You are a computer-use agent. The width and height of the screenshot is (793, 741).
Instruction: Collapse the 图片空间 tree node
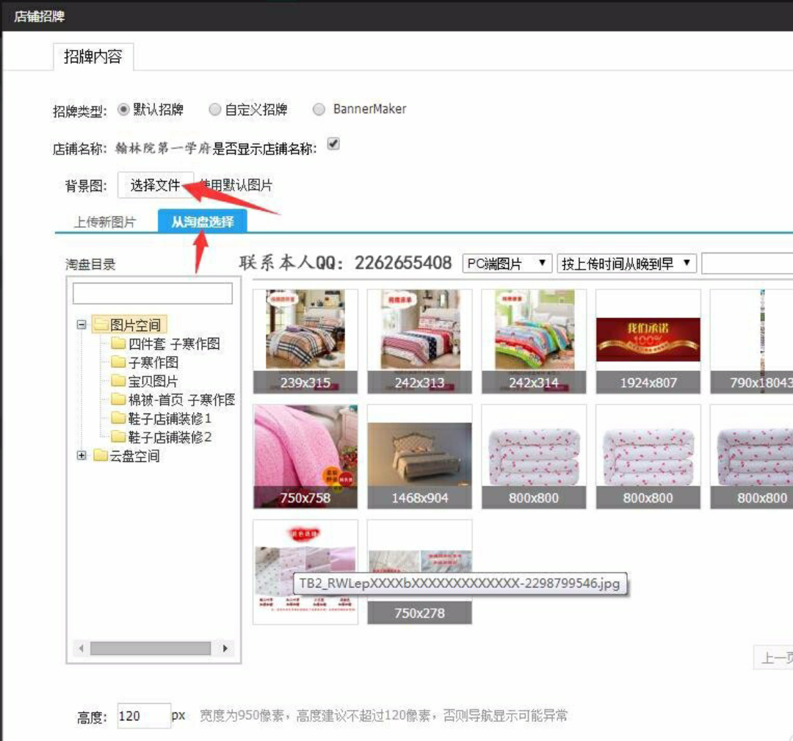point(82,324)
